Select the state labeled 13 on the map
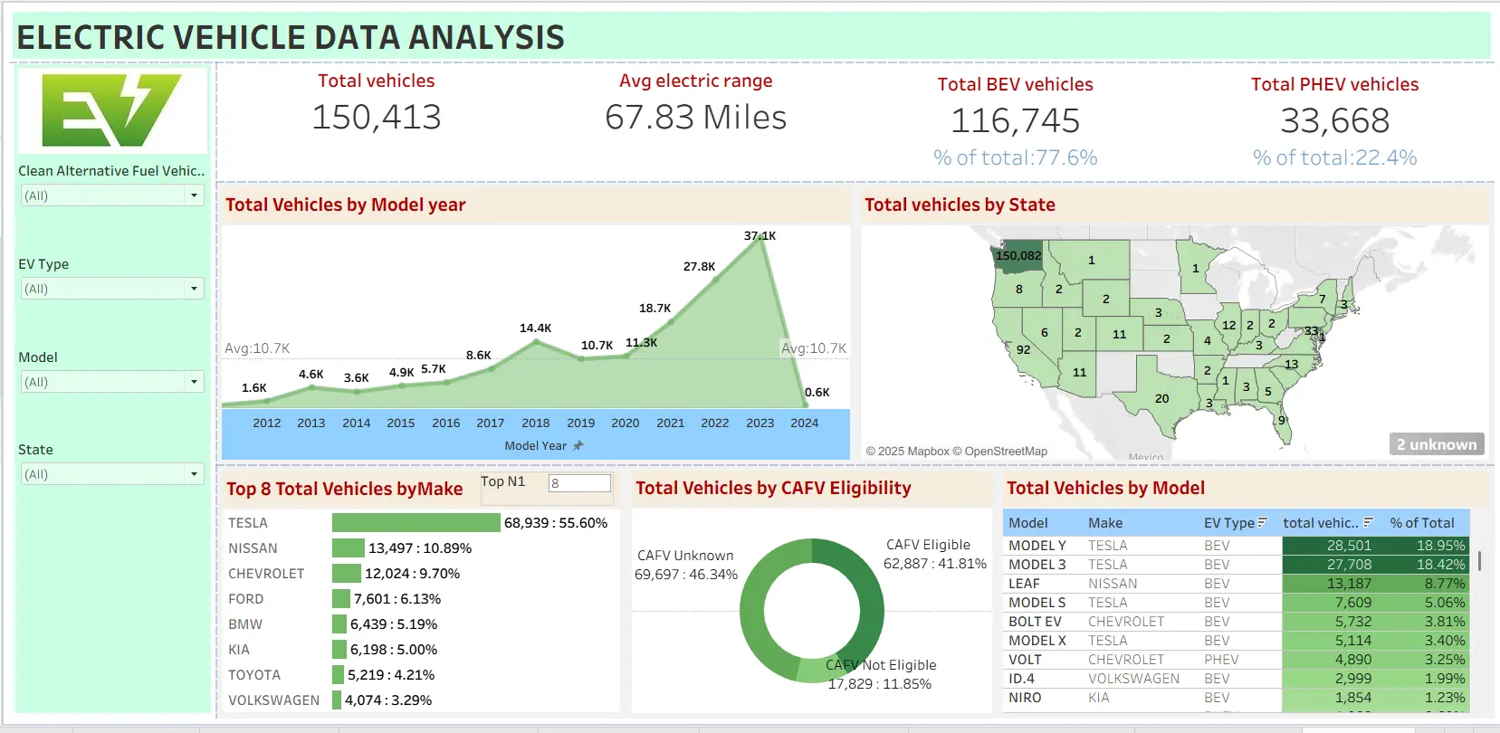This screenshot has width=1500, height=733. (1291, 365)
